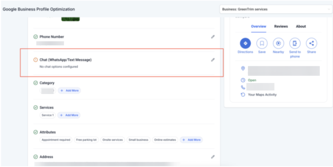Select the Appointment required attribute chip
This screenshot has width=333, height=167.
[x=56, y=140]
